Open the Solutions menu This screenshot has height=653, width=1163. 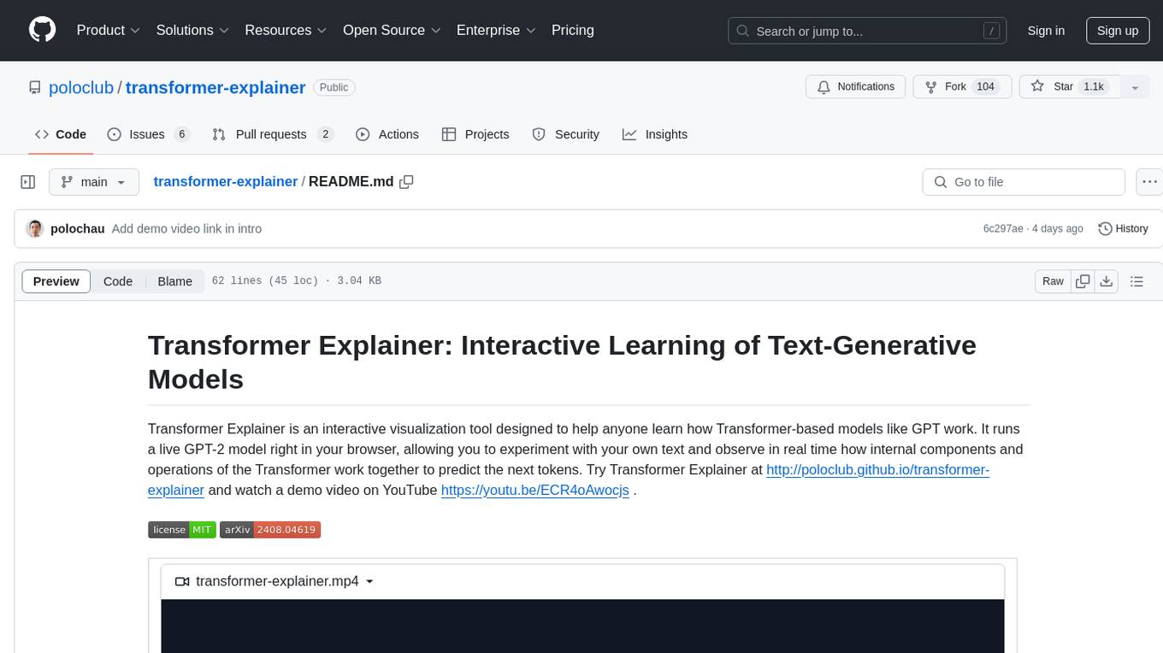[192, 30]
